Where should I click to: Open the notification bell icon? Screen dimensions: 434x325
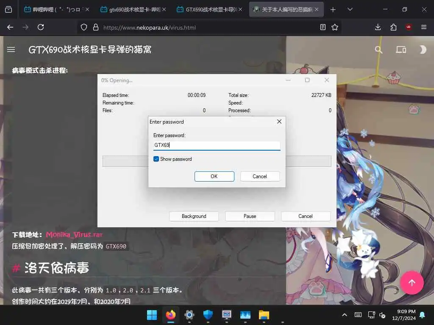click(x=423, y=315)
